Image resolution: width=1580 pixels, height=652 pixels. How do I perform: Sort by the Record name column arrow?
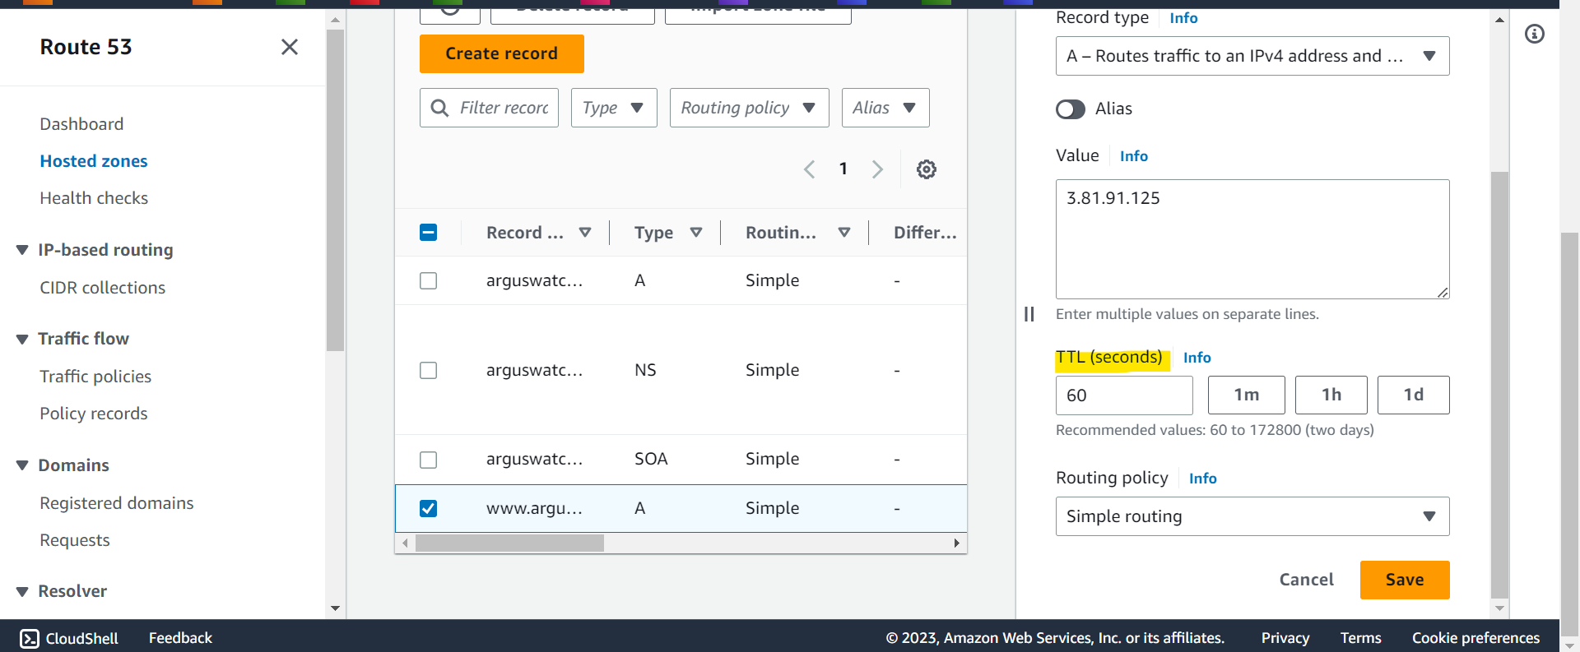[x=585, y=233]
